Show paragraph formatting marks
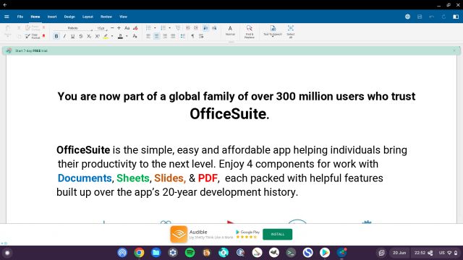 click(x=192, y=36)
